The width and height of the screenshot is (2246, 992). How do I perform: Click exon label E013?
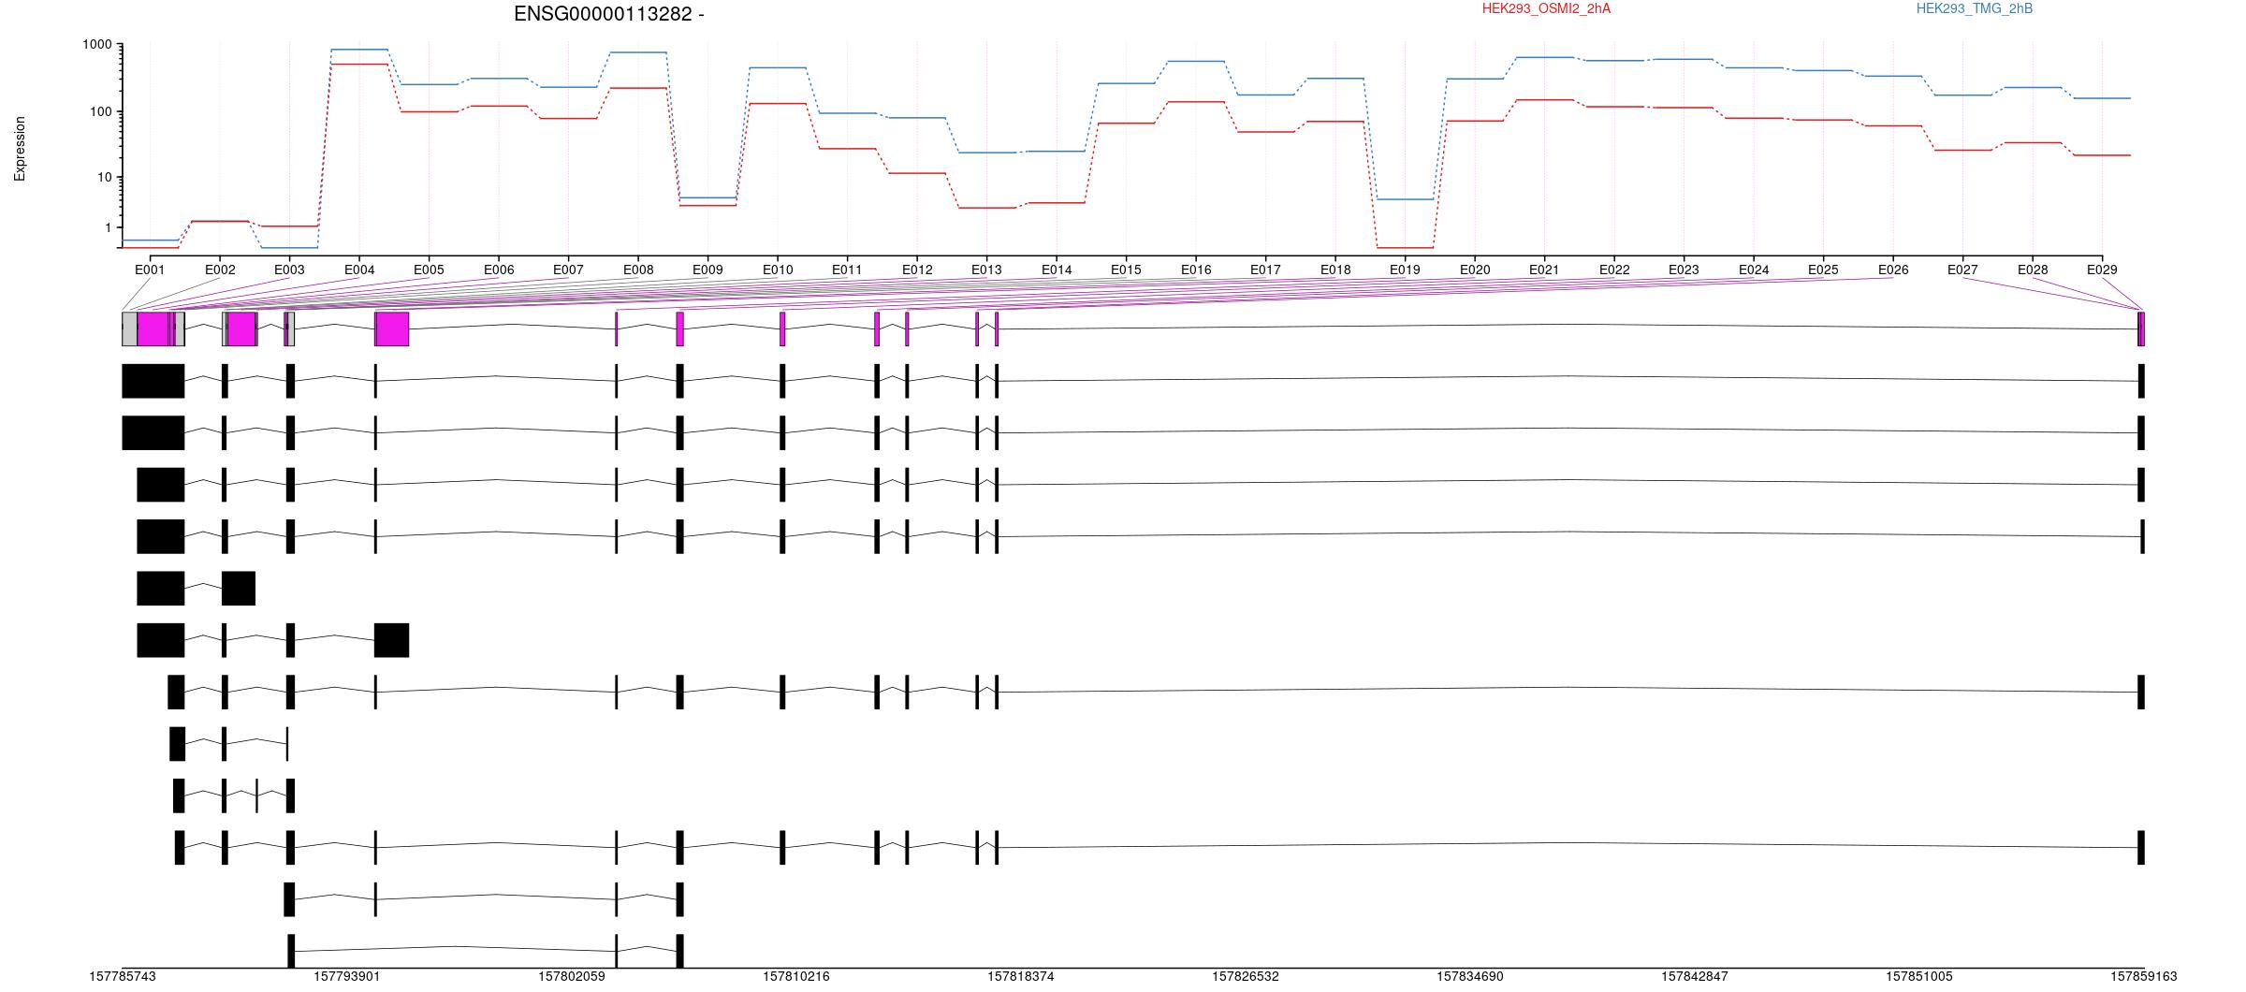coord(986,270)
